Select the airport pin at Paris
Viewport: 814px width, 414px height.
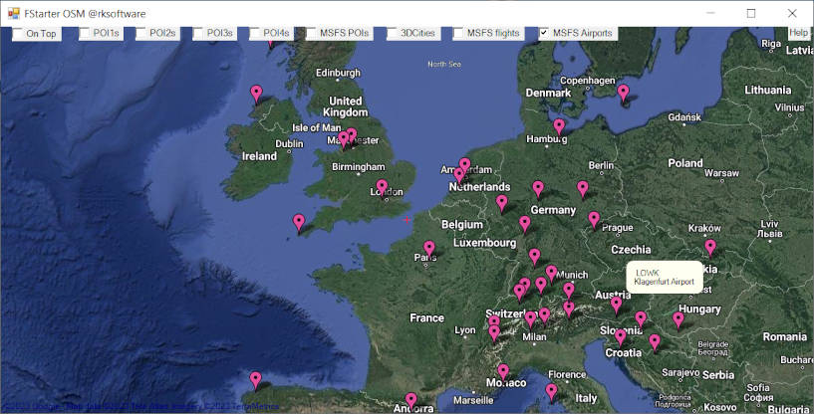429,249
